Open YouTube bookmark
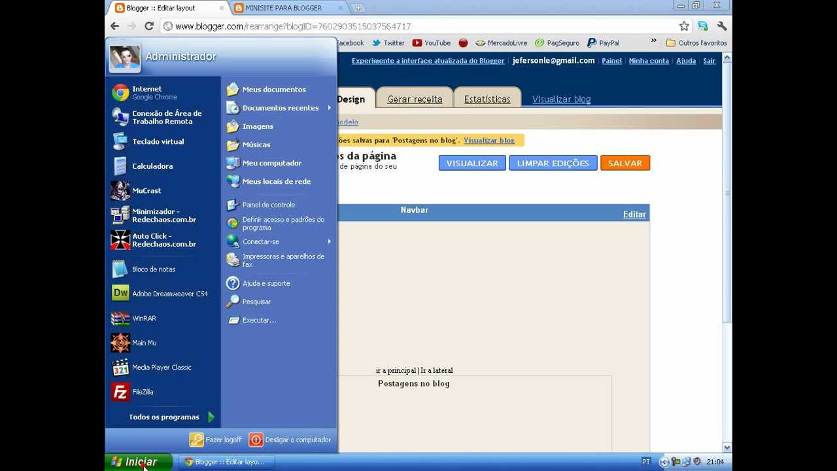 432,43
